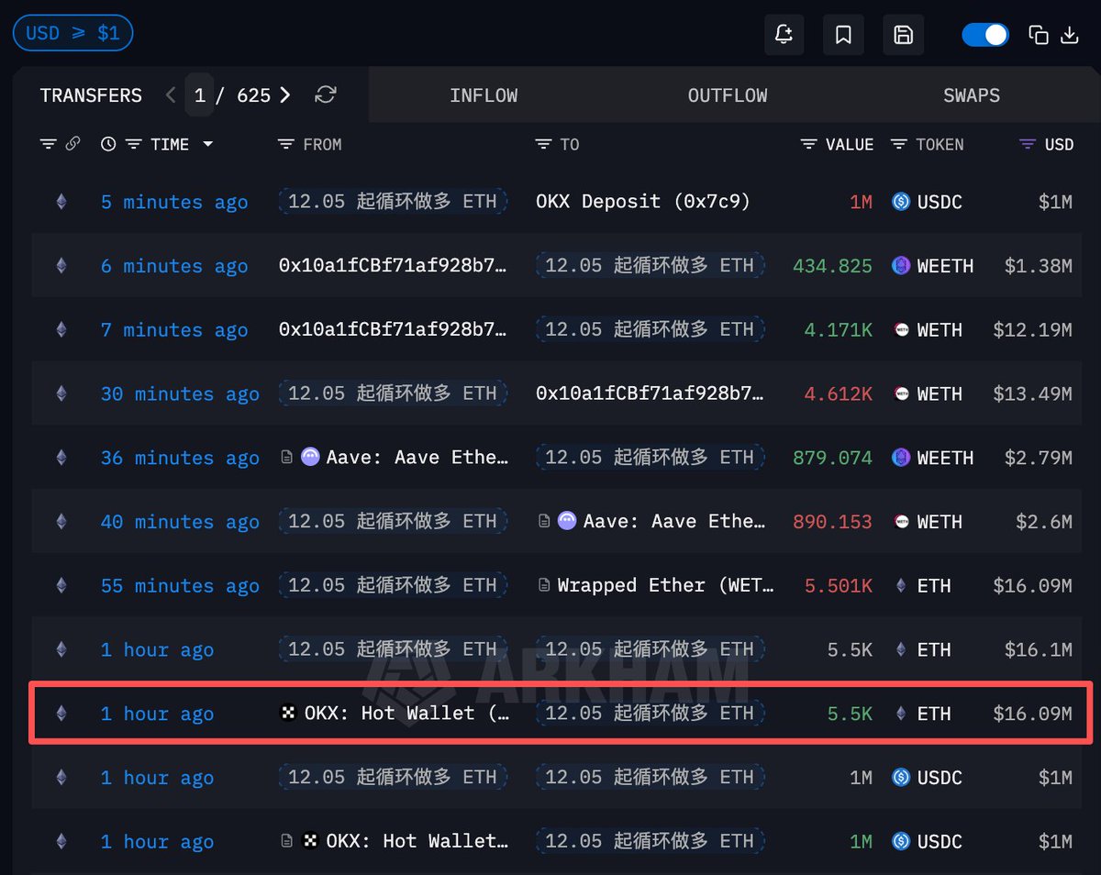Click OKX Deposit (0x7c9) address
The image size is (1101, 875).
[643, 201]
